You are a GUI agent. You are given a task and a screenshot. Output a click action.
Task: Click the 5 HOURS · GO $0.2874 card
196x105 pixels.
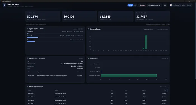click(x=43, y=16)
